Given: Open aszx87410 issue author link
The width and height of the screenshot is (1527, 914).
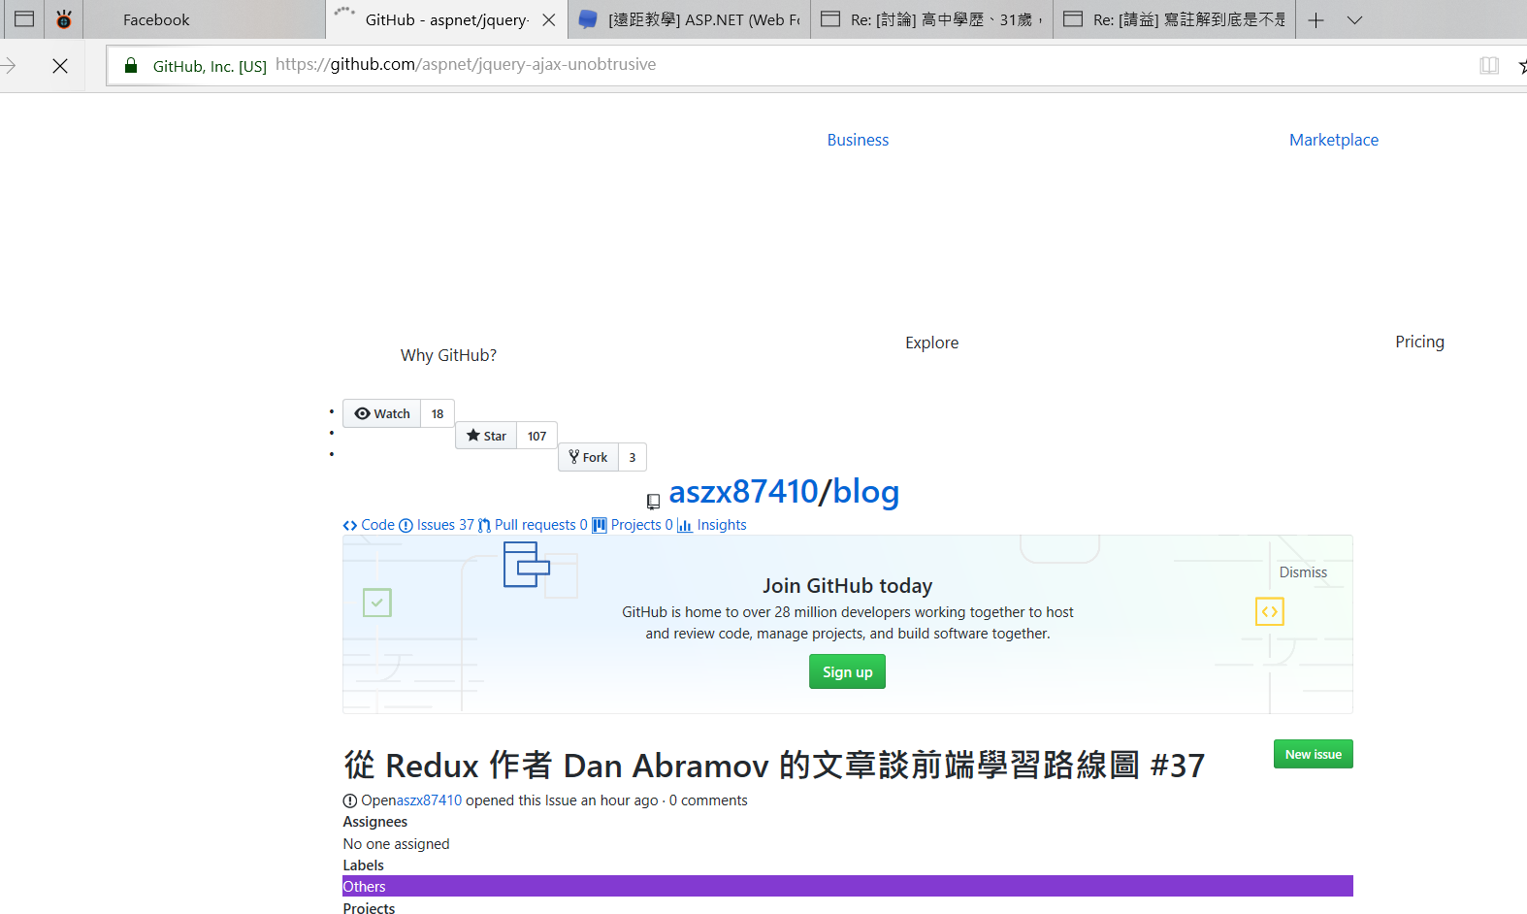Looking at the screenshot, I should click(429, 800).
